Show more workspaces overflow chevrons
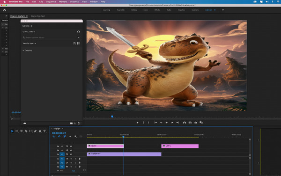 (x=223, y=10)
